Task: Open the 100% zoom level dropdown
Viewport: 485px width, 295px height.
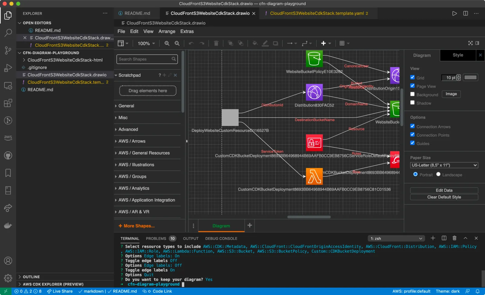Action: 146,43
